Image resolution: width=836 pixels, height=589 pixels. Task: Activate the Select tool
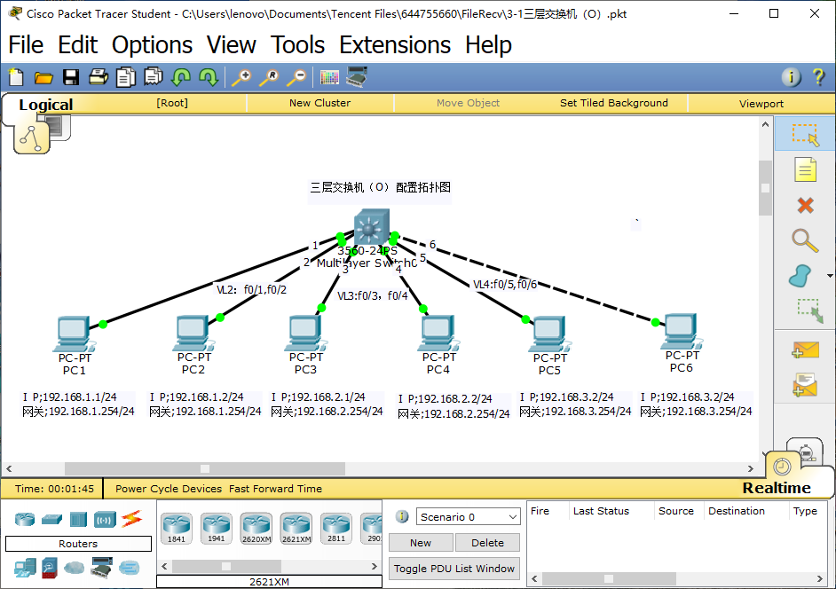pyautogui.click(x=805, y=135)
